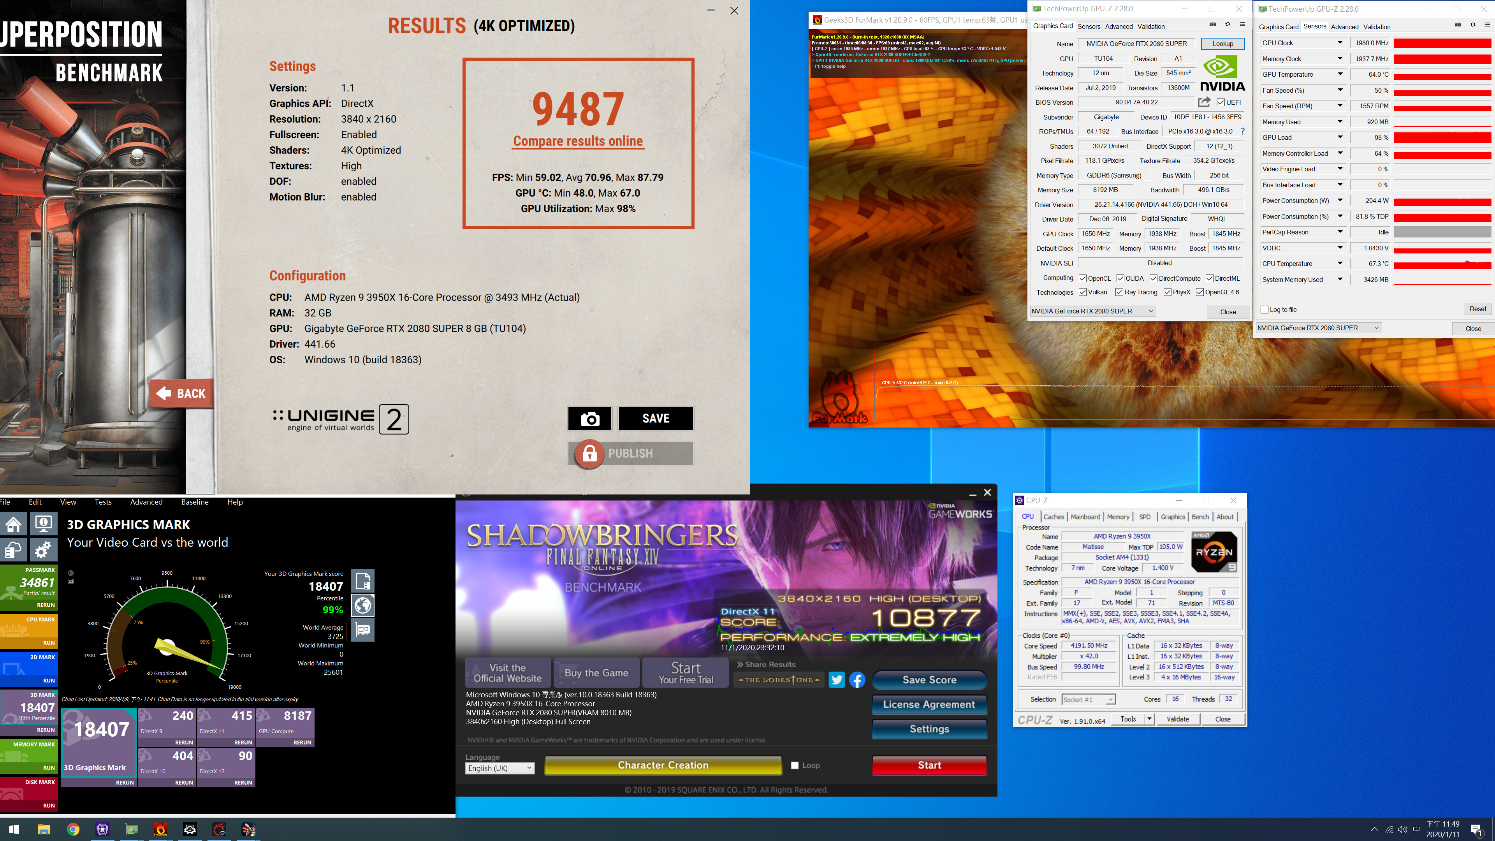Click the GPU Load sensor graph bar

click(x=1442, y=137)
